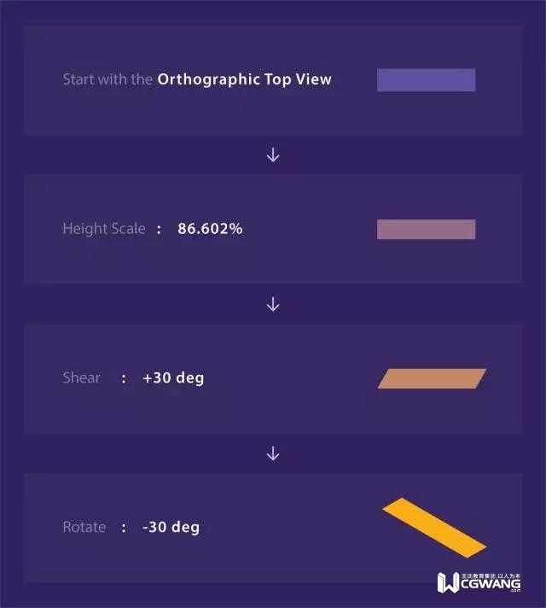The width and height of the screenshot is (546, 608).
Task: Select the orange rotated rectangle shape
Action: (434, 526)
